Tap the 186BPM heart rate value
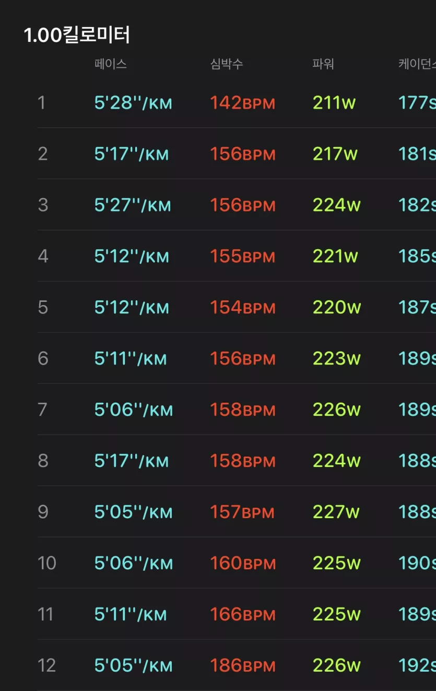Screen dimensions: 436x691 point(242,666)
